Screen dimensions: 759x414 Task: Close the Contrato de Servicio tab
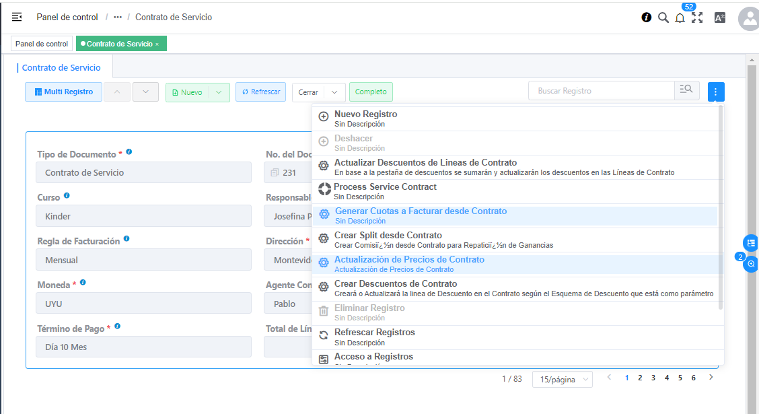click(157, 44)
